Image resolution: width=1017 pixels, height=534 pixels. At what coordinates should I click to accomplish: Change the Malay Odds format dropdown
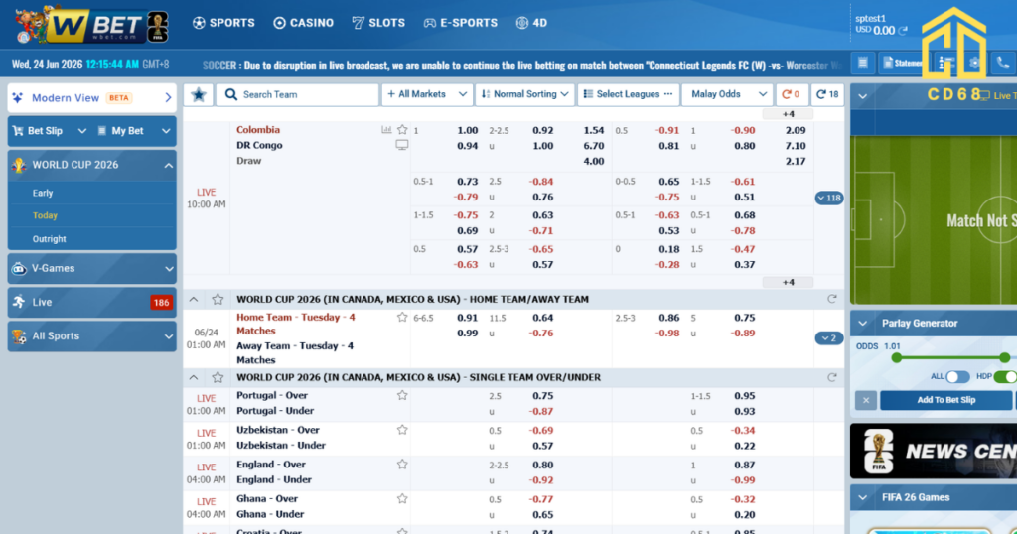click(727, 94)
